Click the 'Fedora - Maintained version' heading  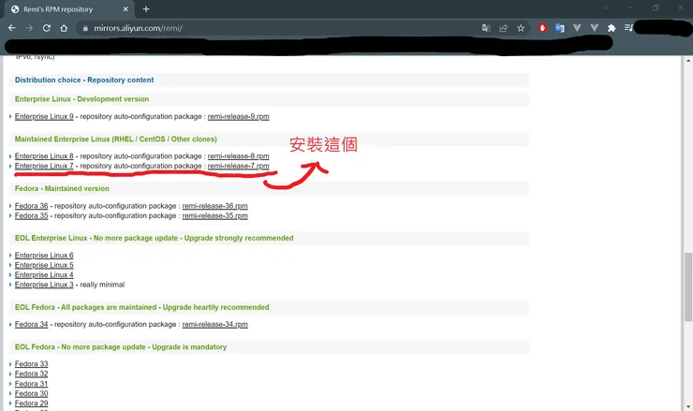click(x=62, y=188)
